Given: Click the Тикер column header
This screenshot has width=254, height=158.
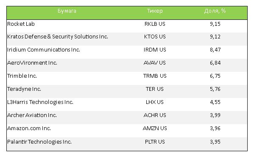Looking at the screenshot, I should point(155,11).
